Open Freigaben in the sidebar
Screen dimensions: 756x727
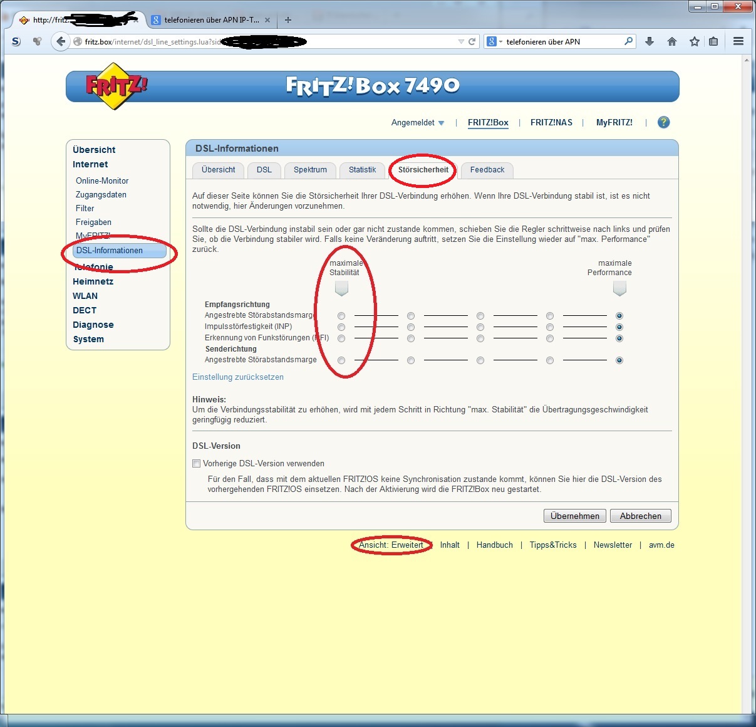(93, 222)
